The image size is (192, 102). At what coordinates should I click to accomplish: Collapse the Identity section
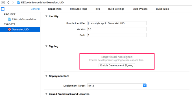tap(46, 16)
